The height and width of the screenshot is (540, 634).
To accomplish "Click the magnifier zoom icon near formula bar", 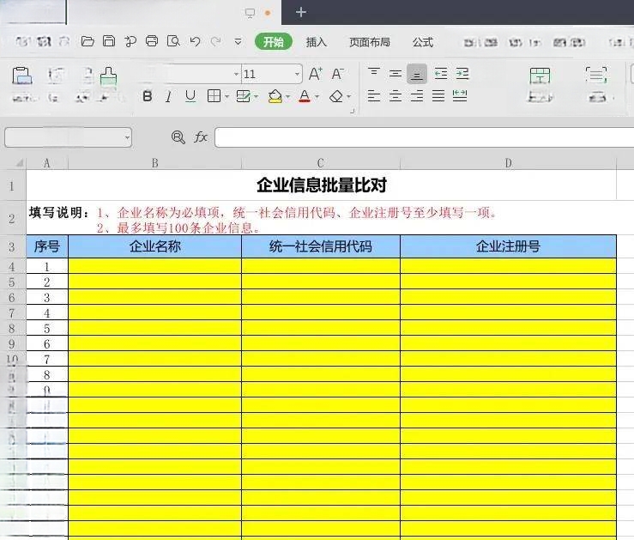I will click(x=178, y=137).
